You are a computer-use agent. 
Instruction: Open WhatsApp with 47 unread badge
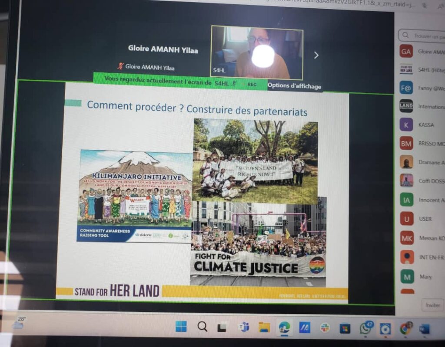pos(365,328)
